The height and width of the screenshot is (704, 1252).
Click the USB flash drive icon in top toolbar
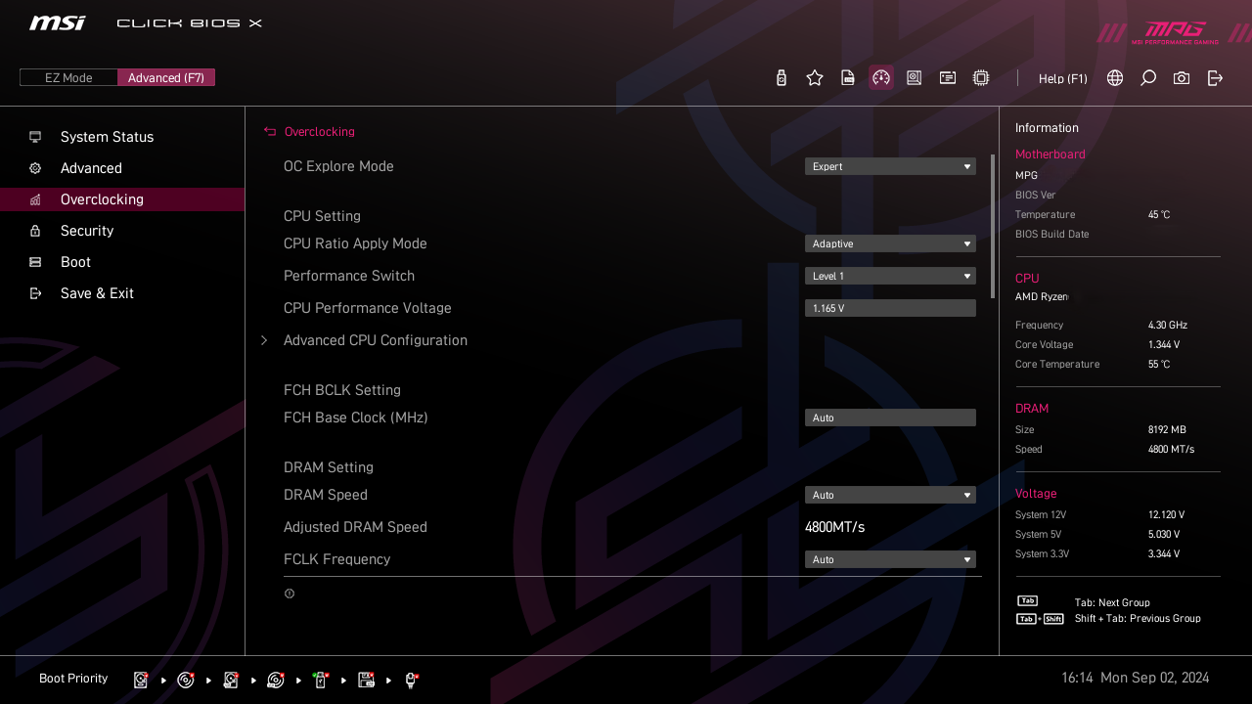click(x=782, y=78)
